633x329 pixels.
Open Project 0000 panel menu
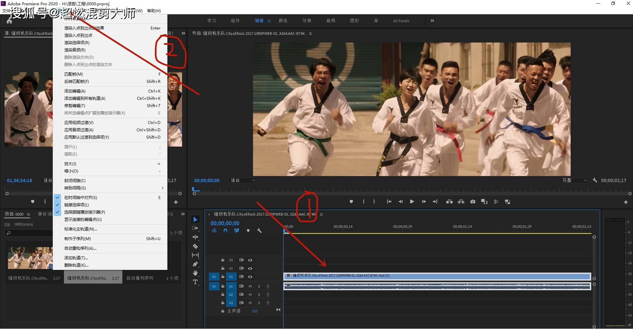(x=29, y=214)
